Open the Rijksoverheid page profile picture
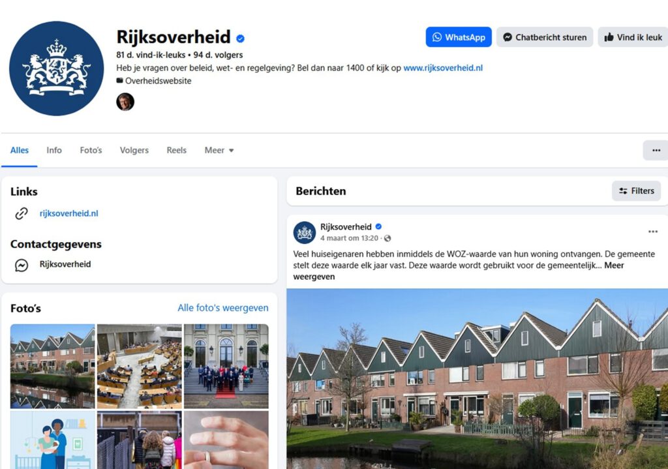This screenshot has height=469, width=668. (56, 68)
